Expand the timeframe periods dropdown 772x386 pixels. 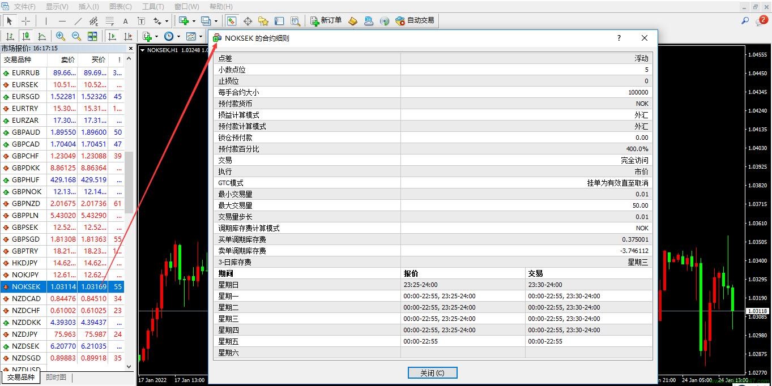[178, 36]
